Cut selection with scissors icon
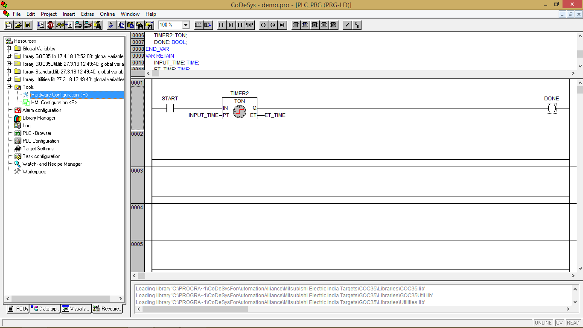583x328 pixels. pyautogui.click(x=111, y=25)
